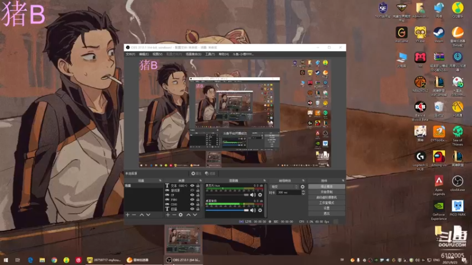Open the obs64.exe desktop shortcut

click(x=458, y=184)
